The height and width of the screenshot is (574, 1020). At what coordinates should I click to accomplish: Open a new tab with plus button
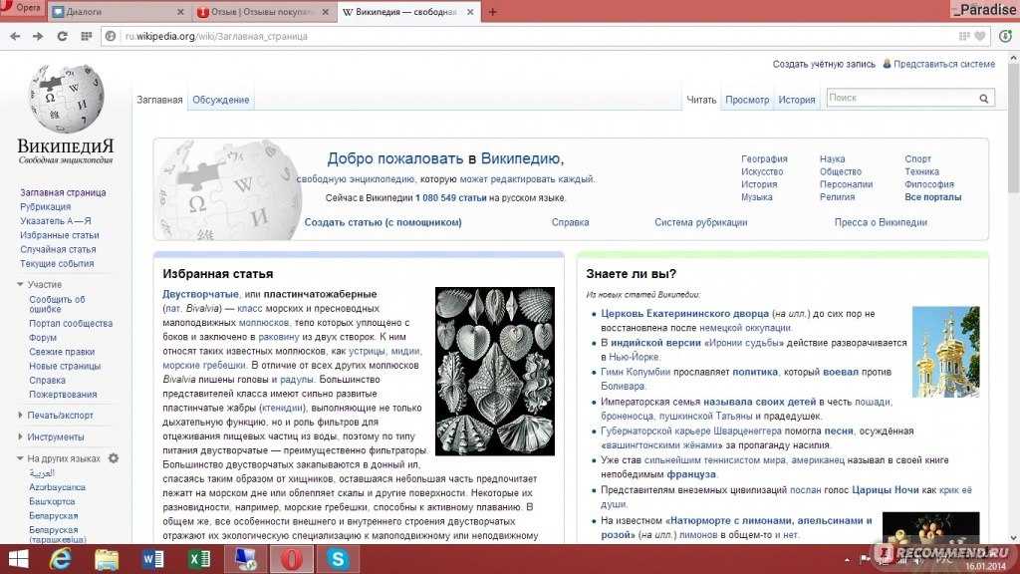click(492, 12)
